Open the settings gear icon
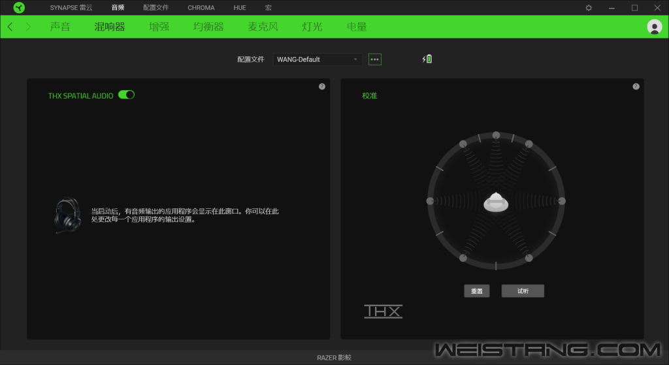 pos(589,8)
